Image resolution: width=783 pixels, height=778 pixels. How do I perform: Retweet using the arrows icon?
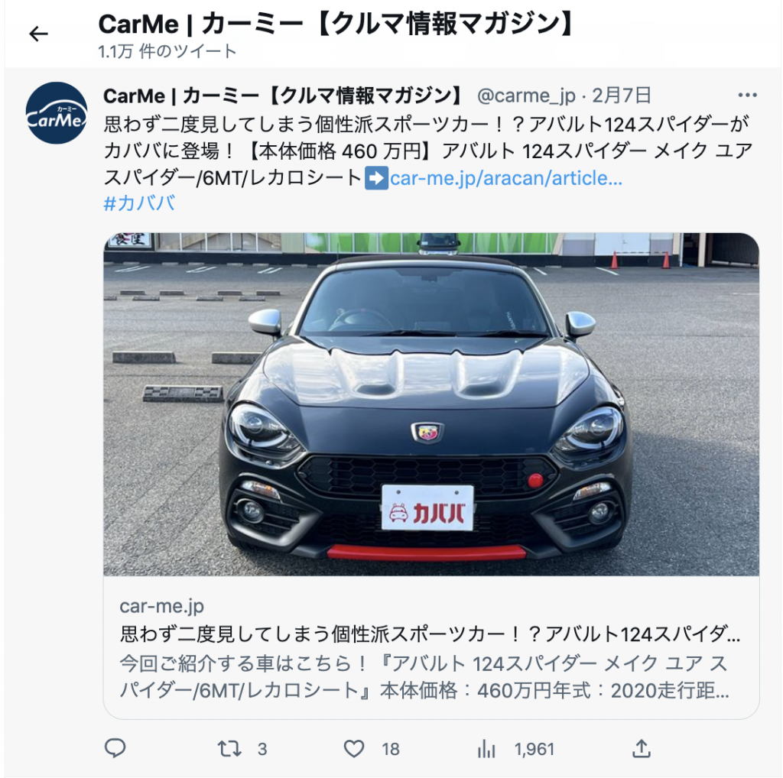(229, 748)
